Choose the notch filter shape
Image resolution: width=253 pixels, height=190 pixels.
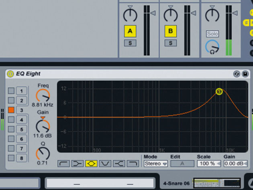[x=105, y=163]
